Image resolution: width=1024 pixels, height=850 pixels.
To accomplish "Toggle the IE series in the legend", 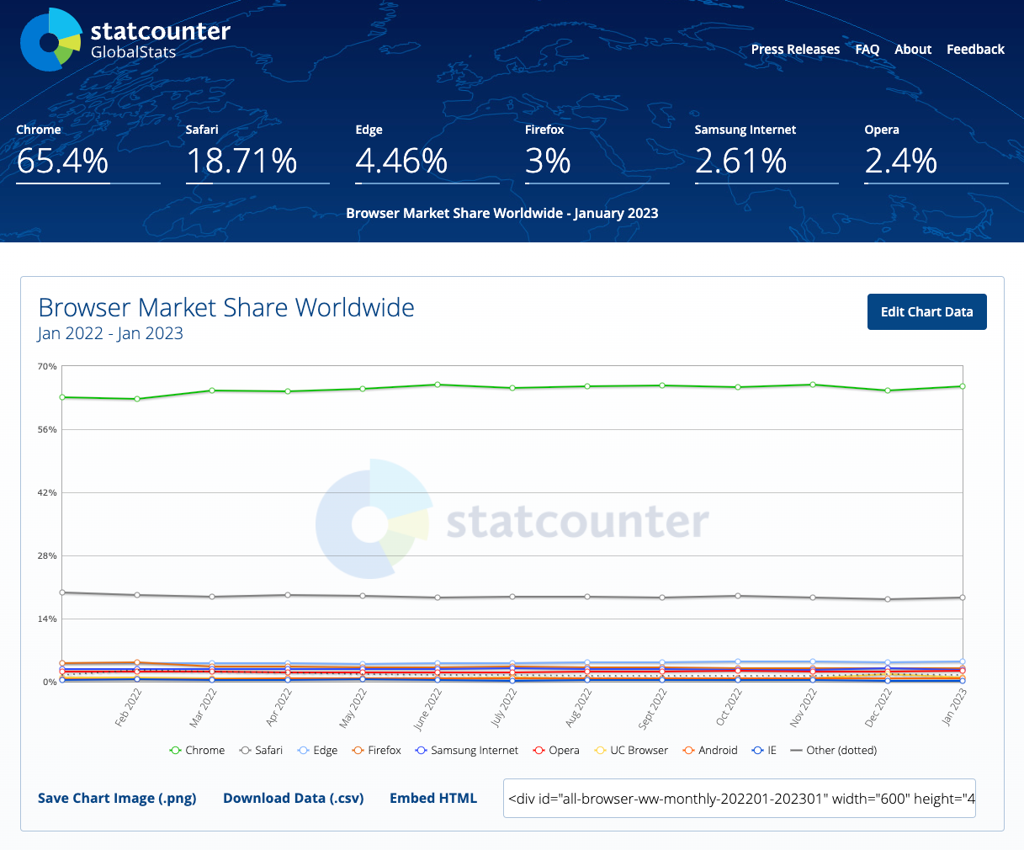I will [764, 750].
